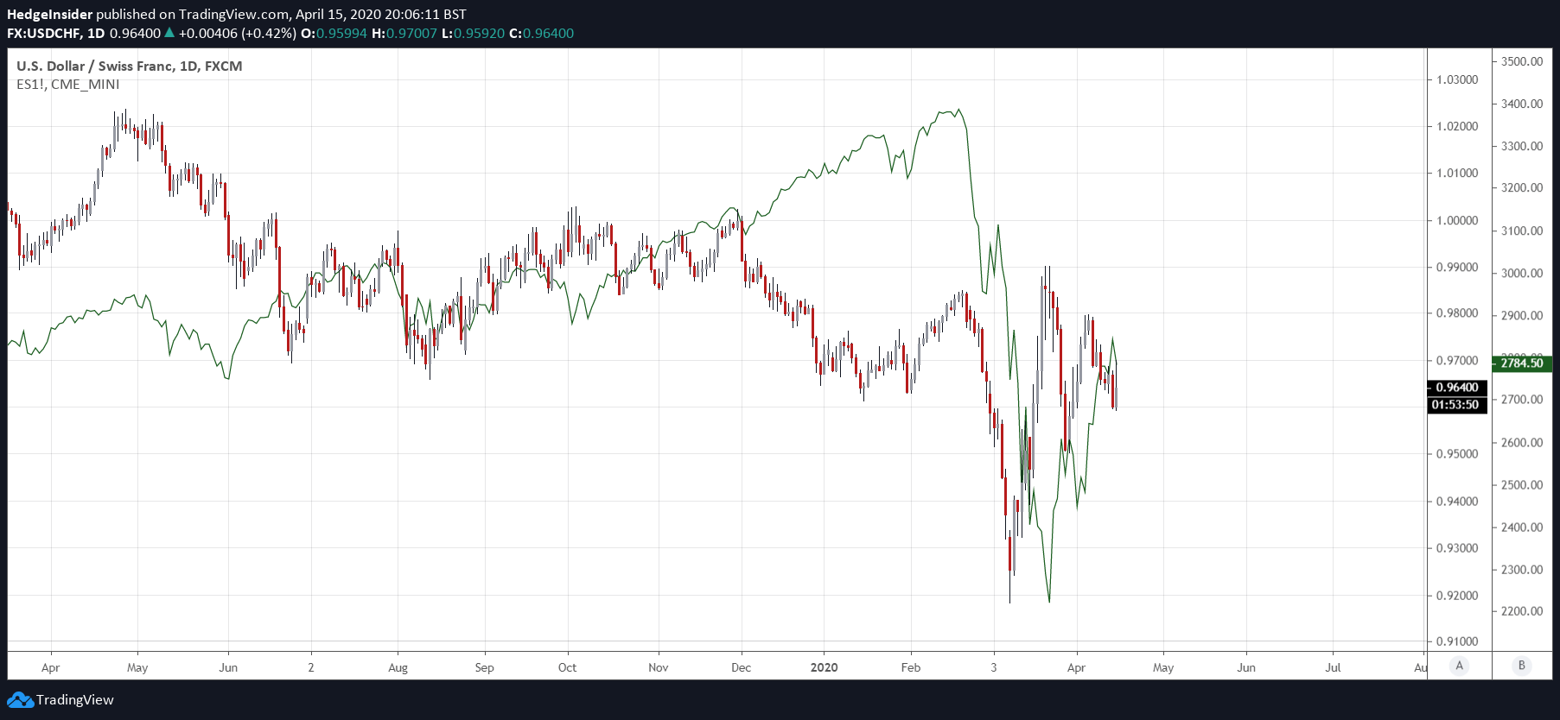Click the 0.99000 price axis label
The height and width of the screenshot is (720, 1560).
click(1457, 267)
